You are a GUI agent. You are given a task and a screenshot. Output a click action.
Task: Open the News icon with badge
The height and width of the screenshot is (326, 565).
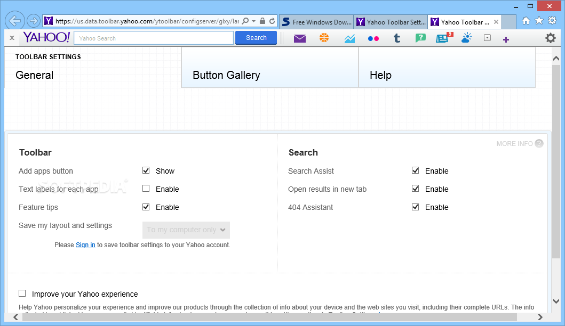tap(444, 38)
